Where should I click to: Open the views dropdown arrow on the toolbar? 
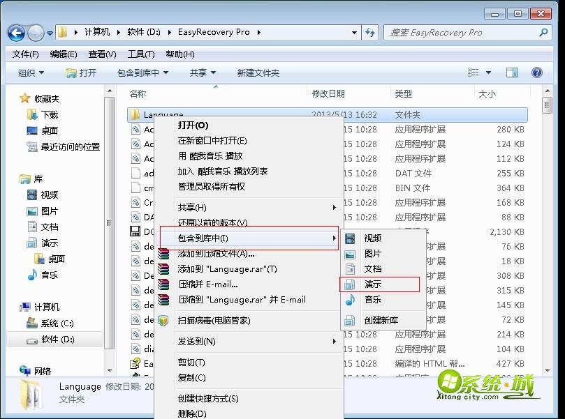(488, 72)
